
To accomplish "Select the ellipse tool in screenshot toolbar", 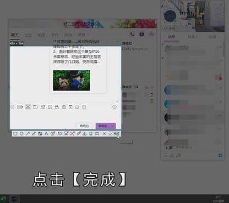I will pos(21,134).
